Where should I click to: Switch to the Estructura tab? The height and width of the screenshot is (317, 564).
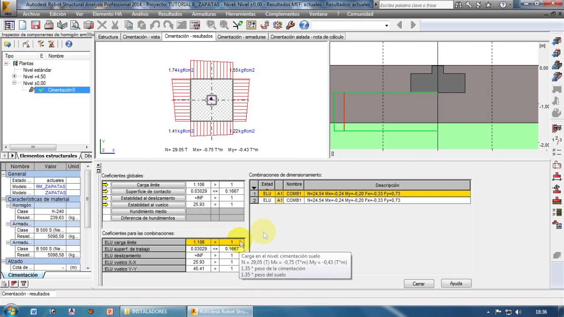click(x=108, y=37)
